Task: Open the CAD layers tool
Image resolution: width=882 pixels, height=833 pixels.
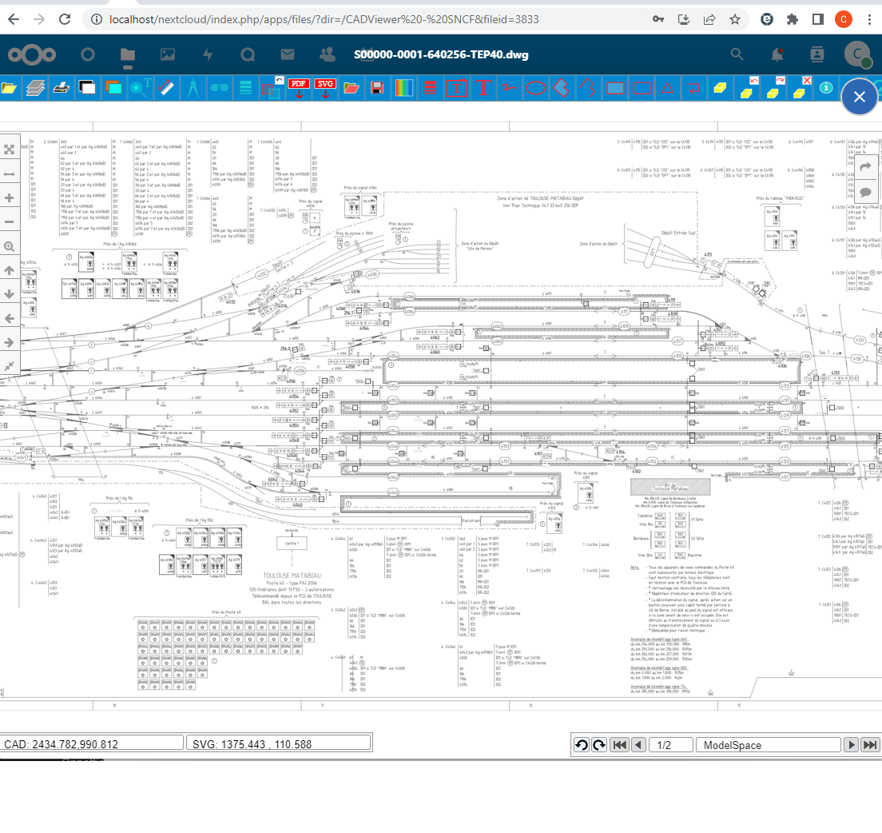Action: [35, 89]
